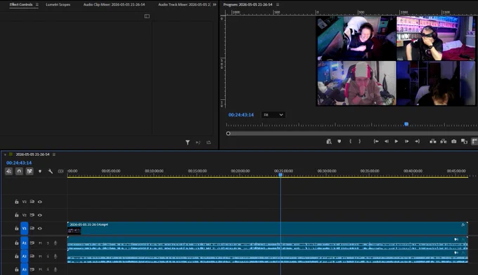This screenshot has width=478, height=275.
Task: Switch to the Lumetri Scopes tab
Action: 58,5
